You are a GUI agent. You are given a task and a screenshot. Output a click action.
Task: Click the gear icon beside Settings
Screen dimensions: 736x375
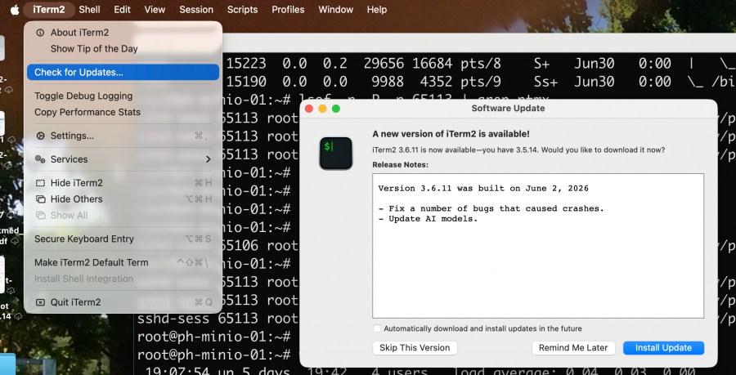point(40,136)
